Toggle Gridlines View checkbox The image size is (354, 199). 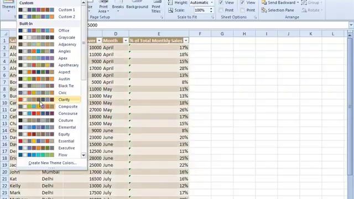pyautogui.click(x=221, y=2)
